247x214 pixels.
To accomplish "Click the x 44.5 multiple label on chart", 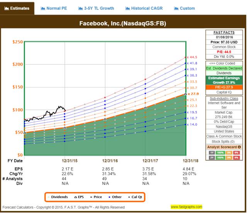I will click(192, 57).
